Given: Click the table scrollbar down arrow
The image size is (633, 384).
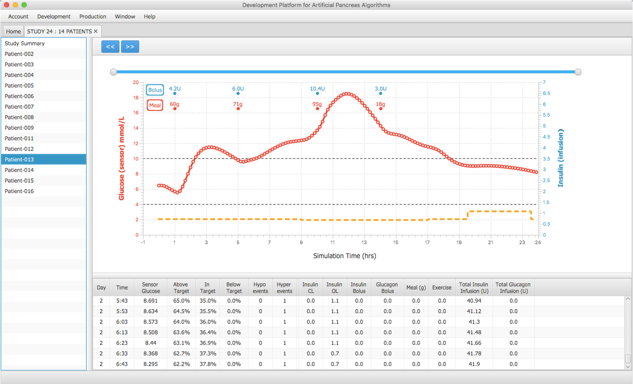Looking at the screenshot, I should (x=628, y=367).
